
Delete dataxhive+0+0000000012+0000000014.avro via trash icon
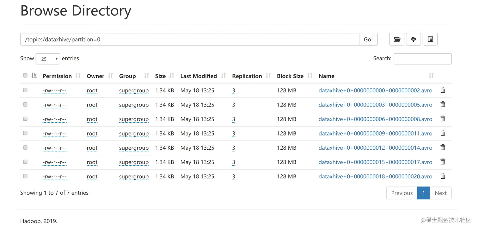click(x=443, y=147)
